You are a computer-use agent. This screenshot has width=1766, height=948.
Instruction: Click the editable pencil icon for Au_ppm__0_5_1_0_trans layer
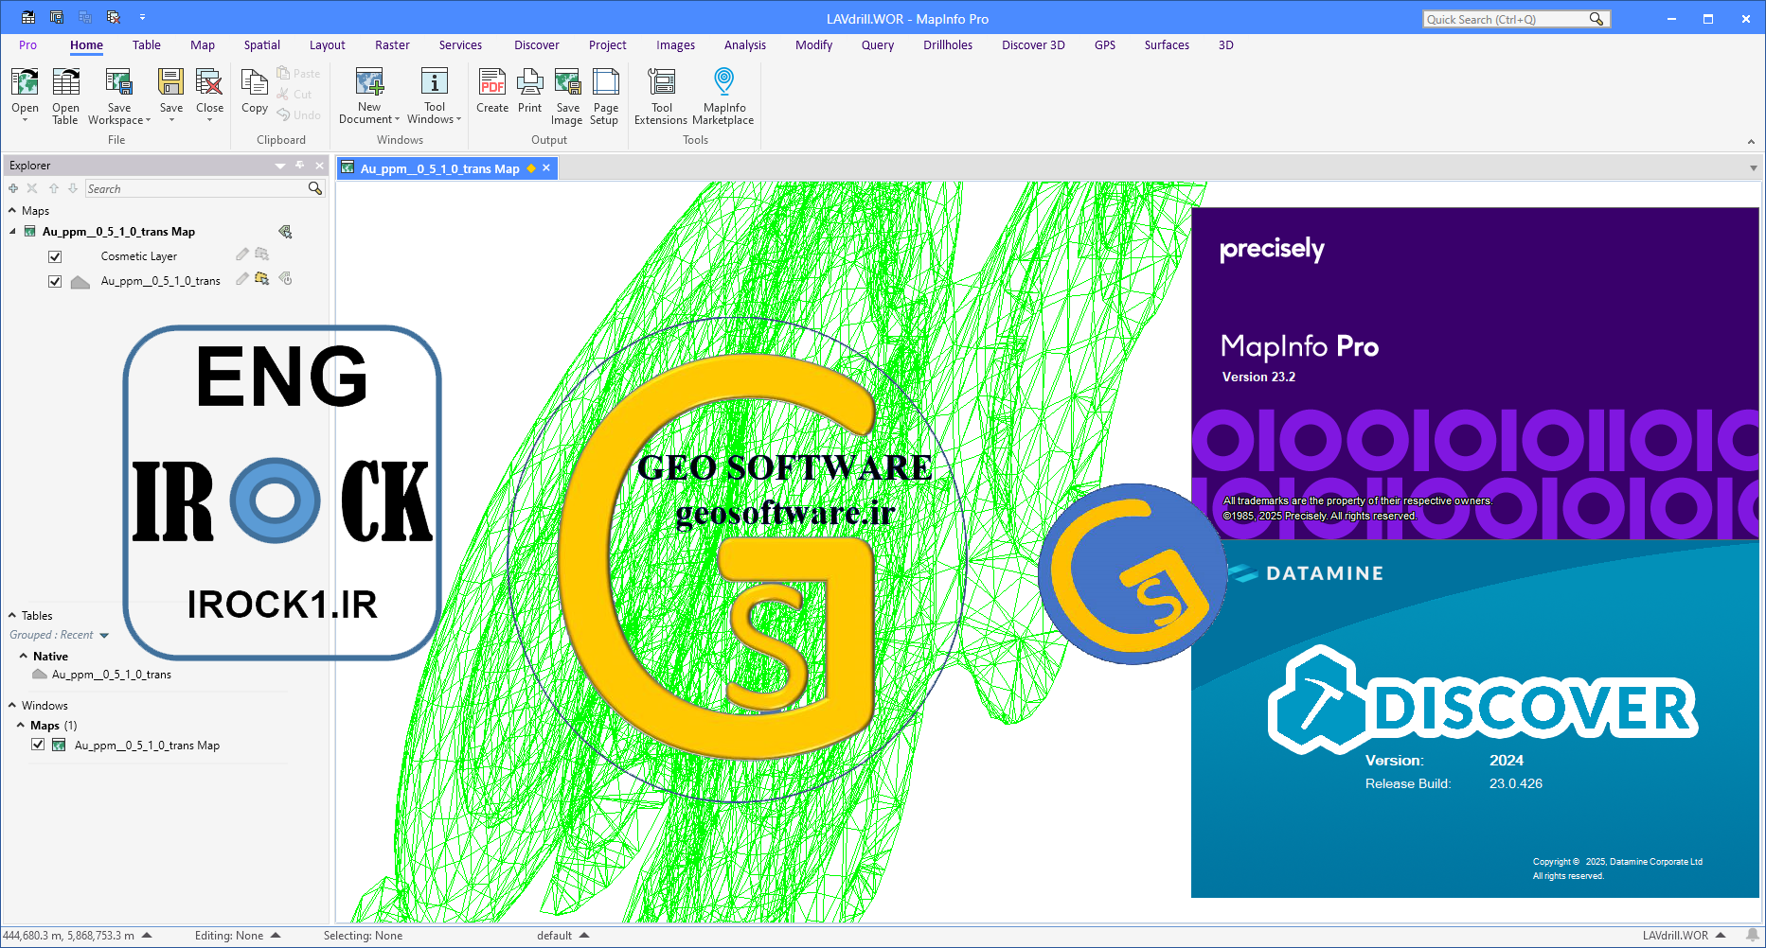coord(242,279)
